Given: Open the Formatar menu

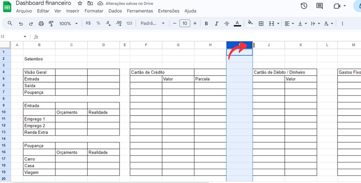Looking at the screenshot, I should pos(94,11).
